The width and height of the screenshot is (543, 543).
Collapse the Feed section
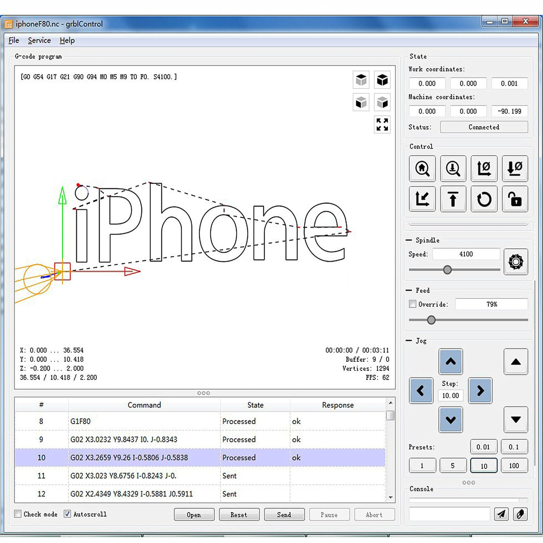point(409,290)
